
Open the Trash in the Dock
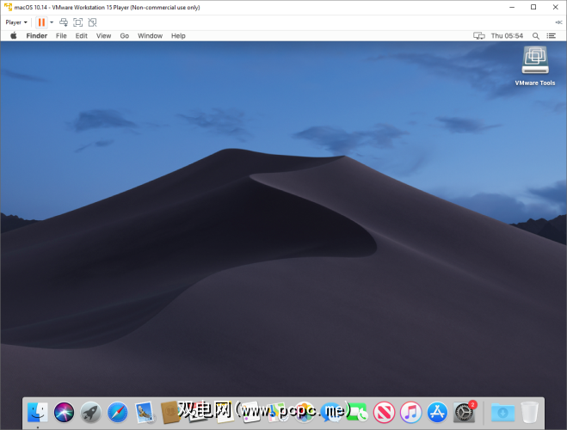tap(529, 412)
